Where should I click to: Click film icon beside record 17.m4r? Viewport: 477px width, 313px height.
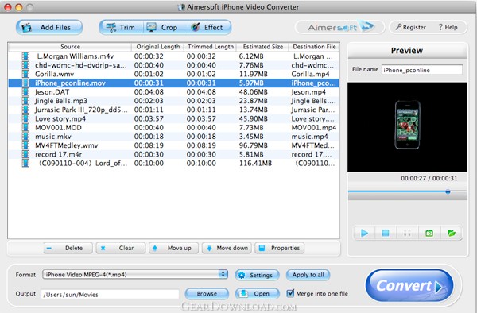(26, 154)
